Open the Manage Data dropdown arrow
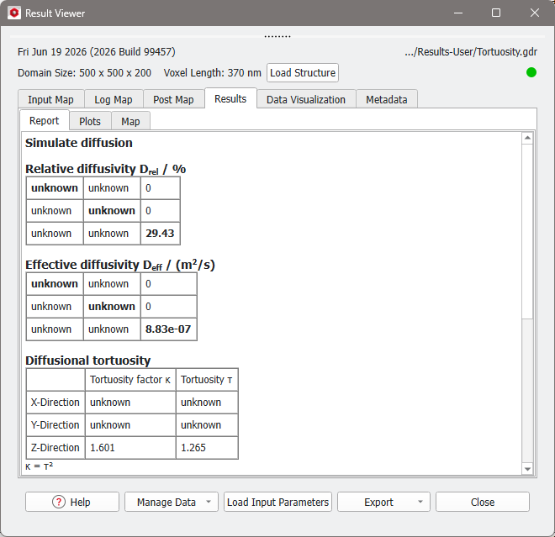Viewport: 555px width, 537px height. [209, 502]
